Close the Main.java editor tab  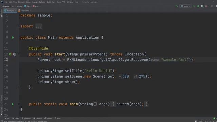pos(15,11)
